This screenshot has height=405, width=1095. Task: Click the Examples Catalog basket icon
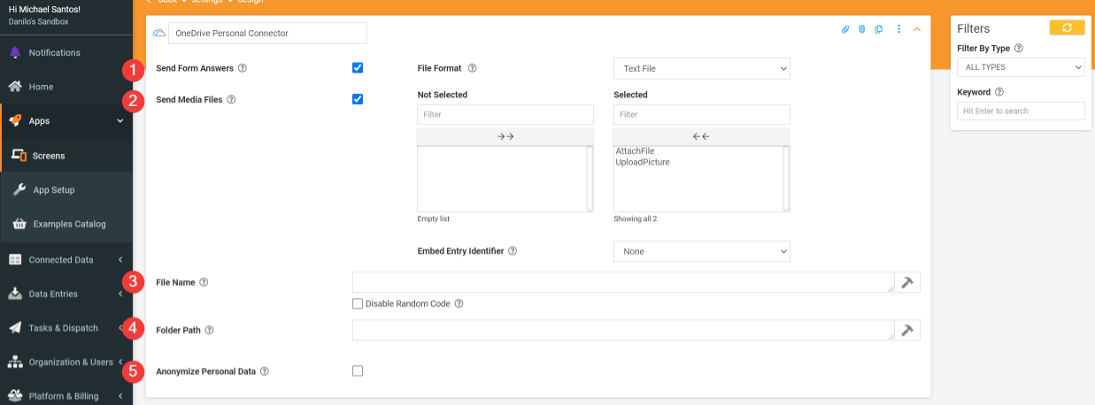point(19,224)
